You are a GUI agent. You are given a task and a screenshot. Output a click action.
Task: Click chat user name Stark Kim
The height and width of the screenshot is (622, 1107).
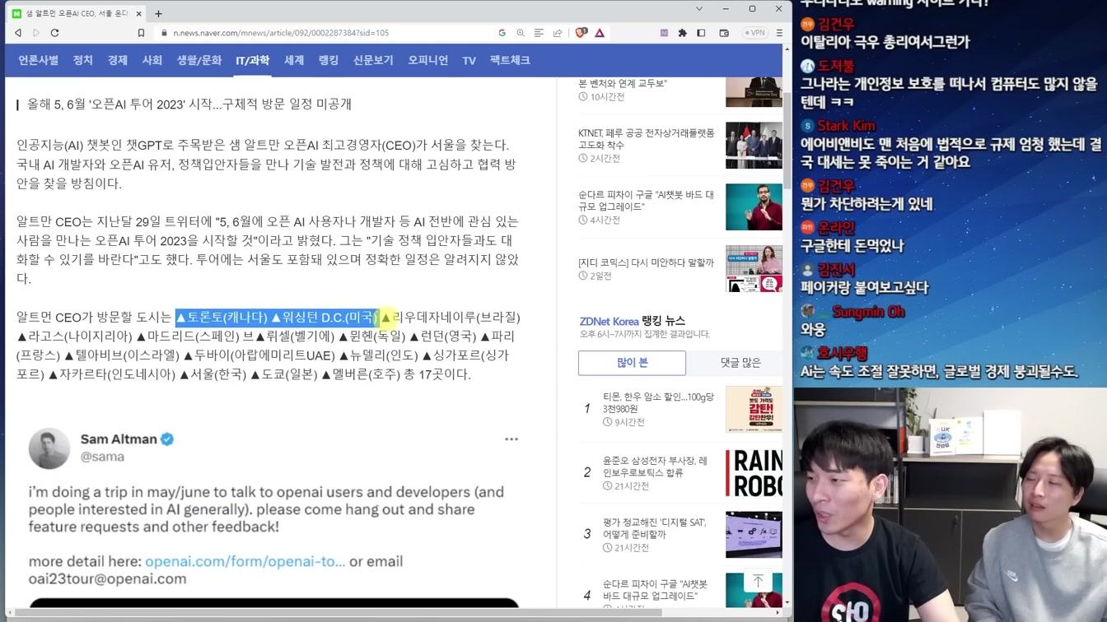tap(846, 126)
